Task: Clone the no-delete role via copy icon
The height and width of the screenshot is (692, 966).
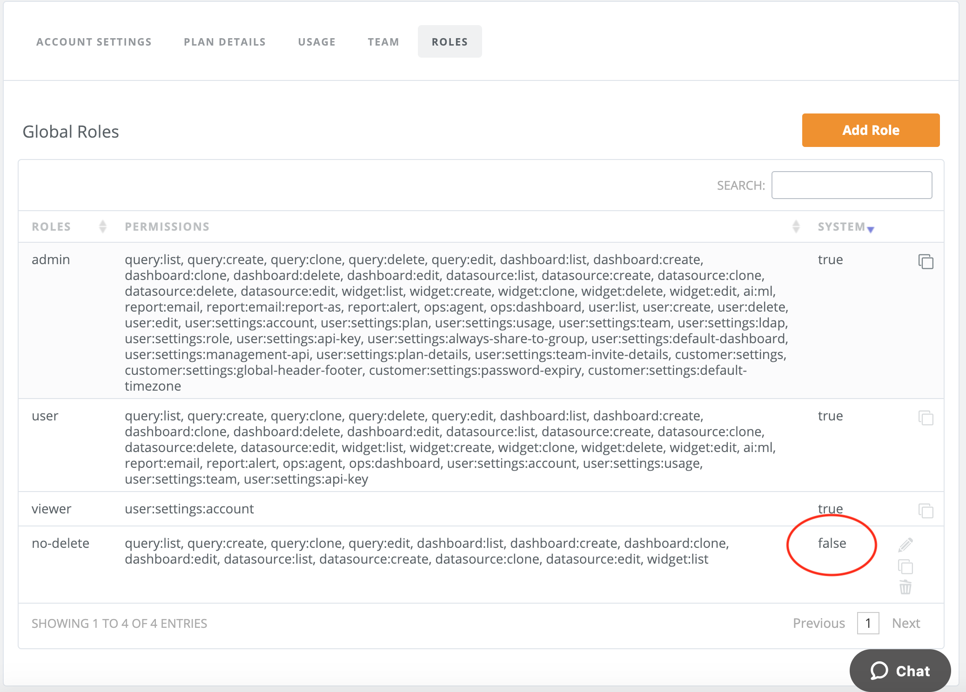Action: coord(905,566)
